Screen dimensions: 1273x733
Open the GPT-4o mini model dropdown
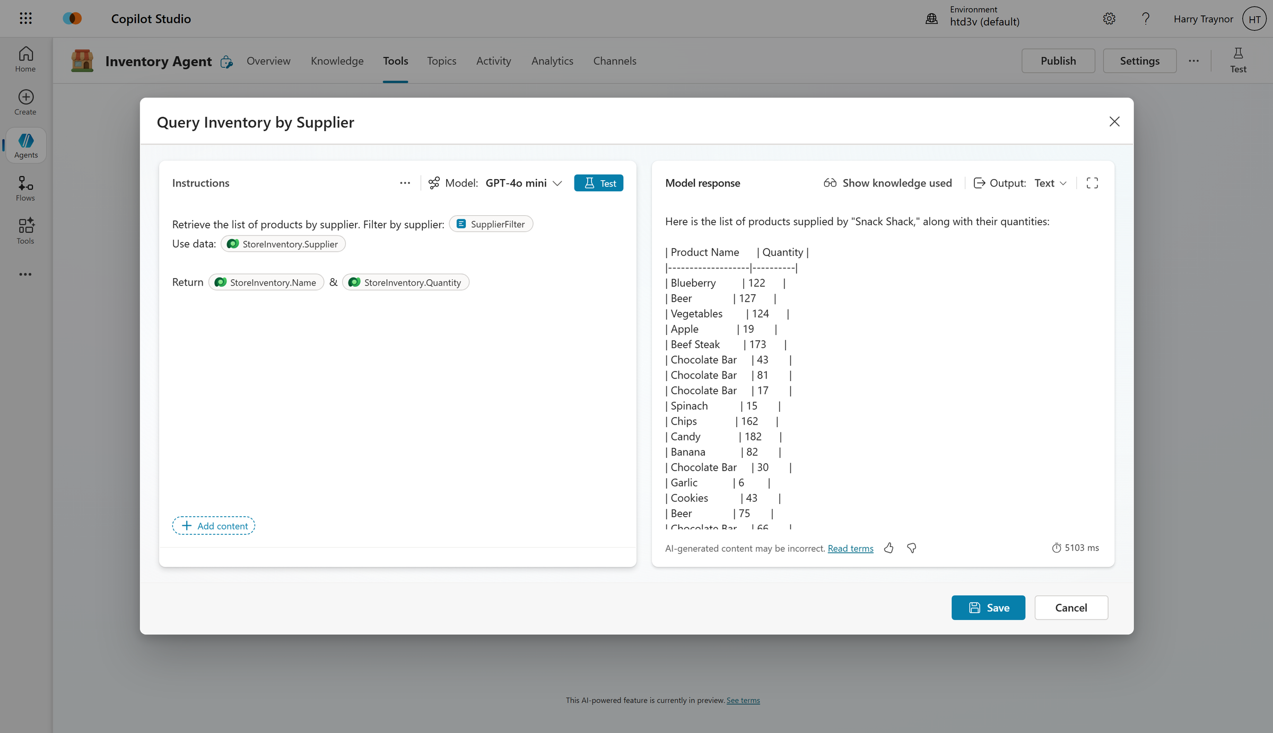(524, 183)
